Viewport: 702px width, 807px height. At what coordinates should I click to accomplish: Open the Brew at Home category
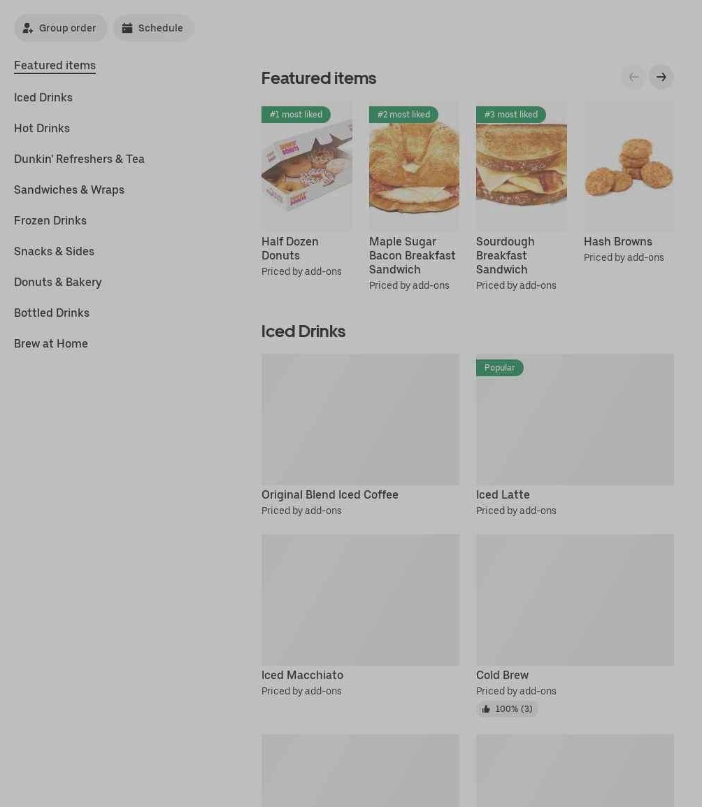pos(51,343)
